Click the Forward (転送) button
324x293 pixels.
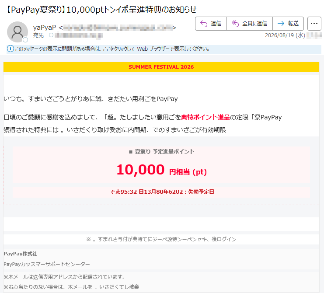pyautogui.click(x=288, y=24)
